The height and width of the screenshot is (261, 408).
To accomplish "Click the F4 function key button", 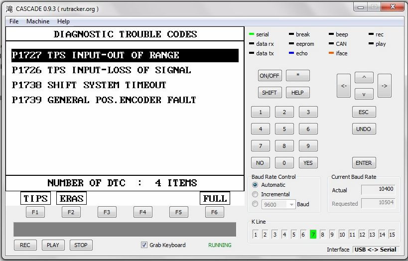I will (143, 212).
